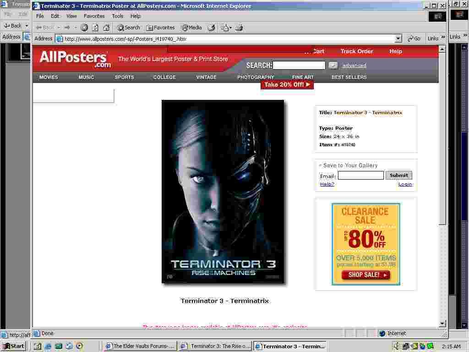Select the COLLEGE category tab
The width and height of the screenshot is (469, 352).
[164, 77]
